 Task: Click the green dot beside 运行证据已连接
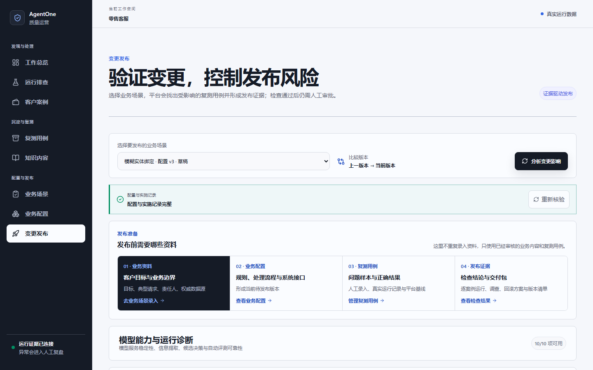click(13, 347)
